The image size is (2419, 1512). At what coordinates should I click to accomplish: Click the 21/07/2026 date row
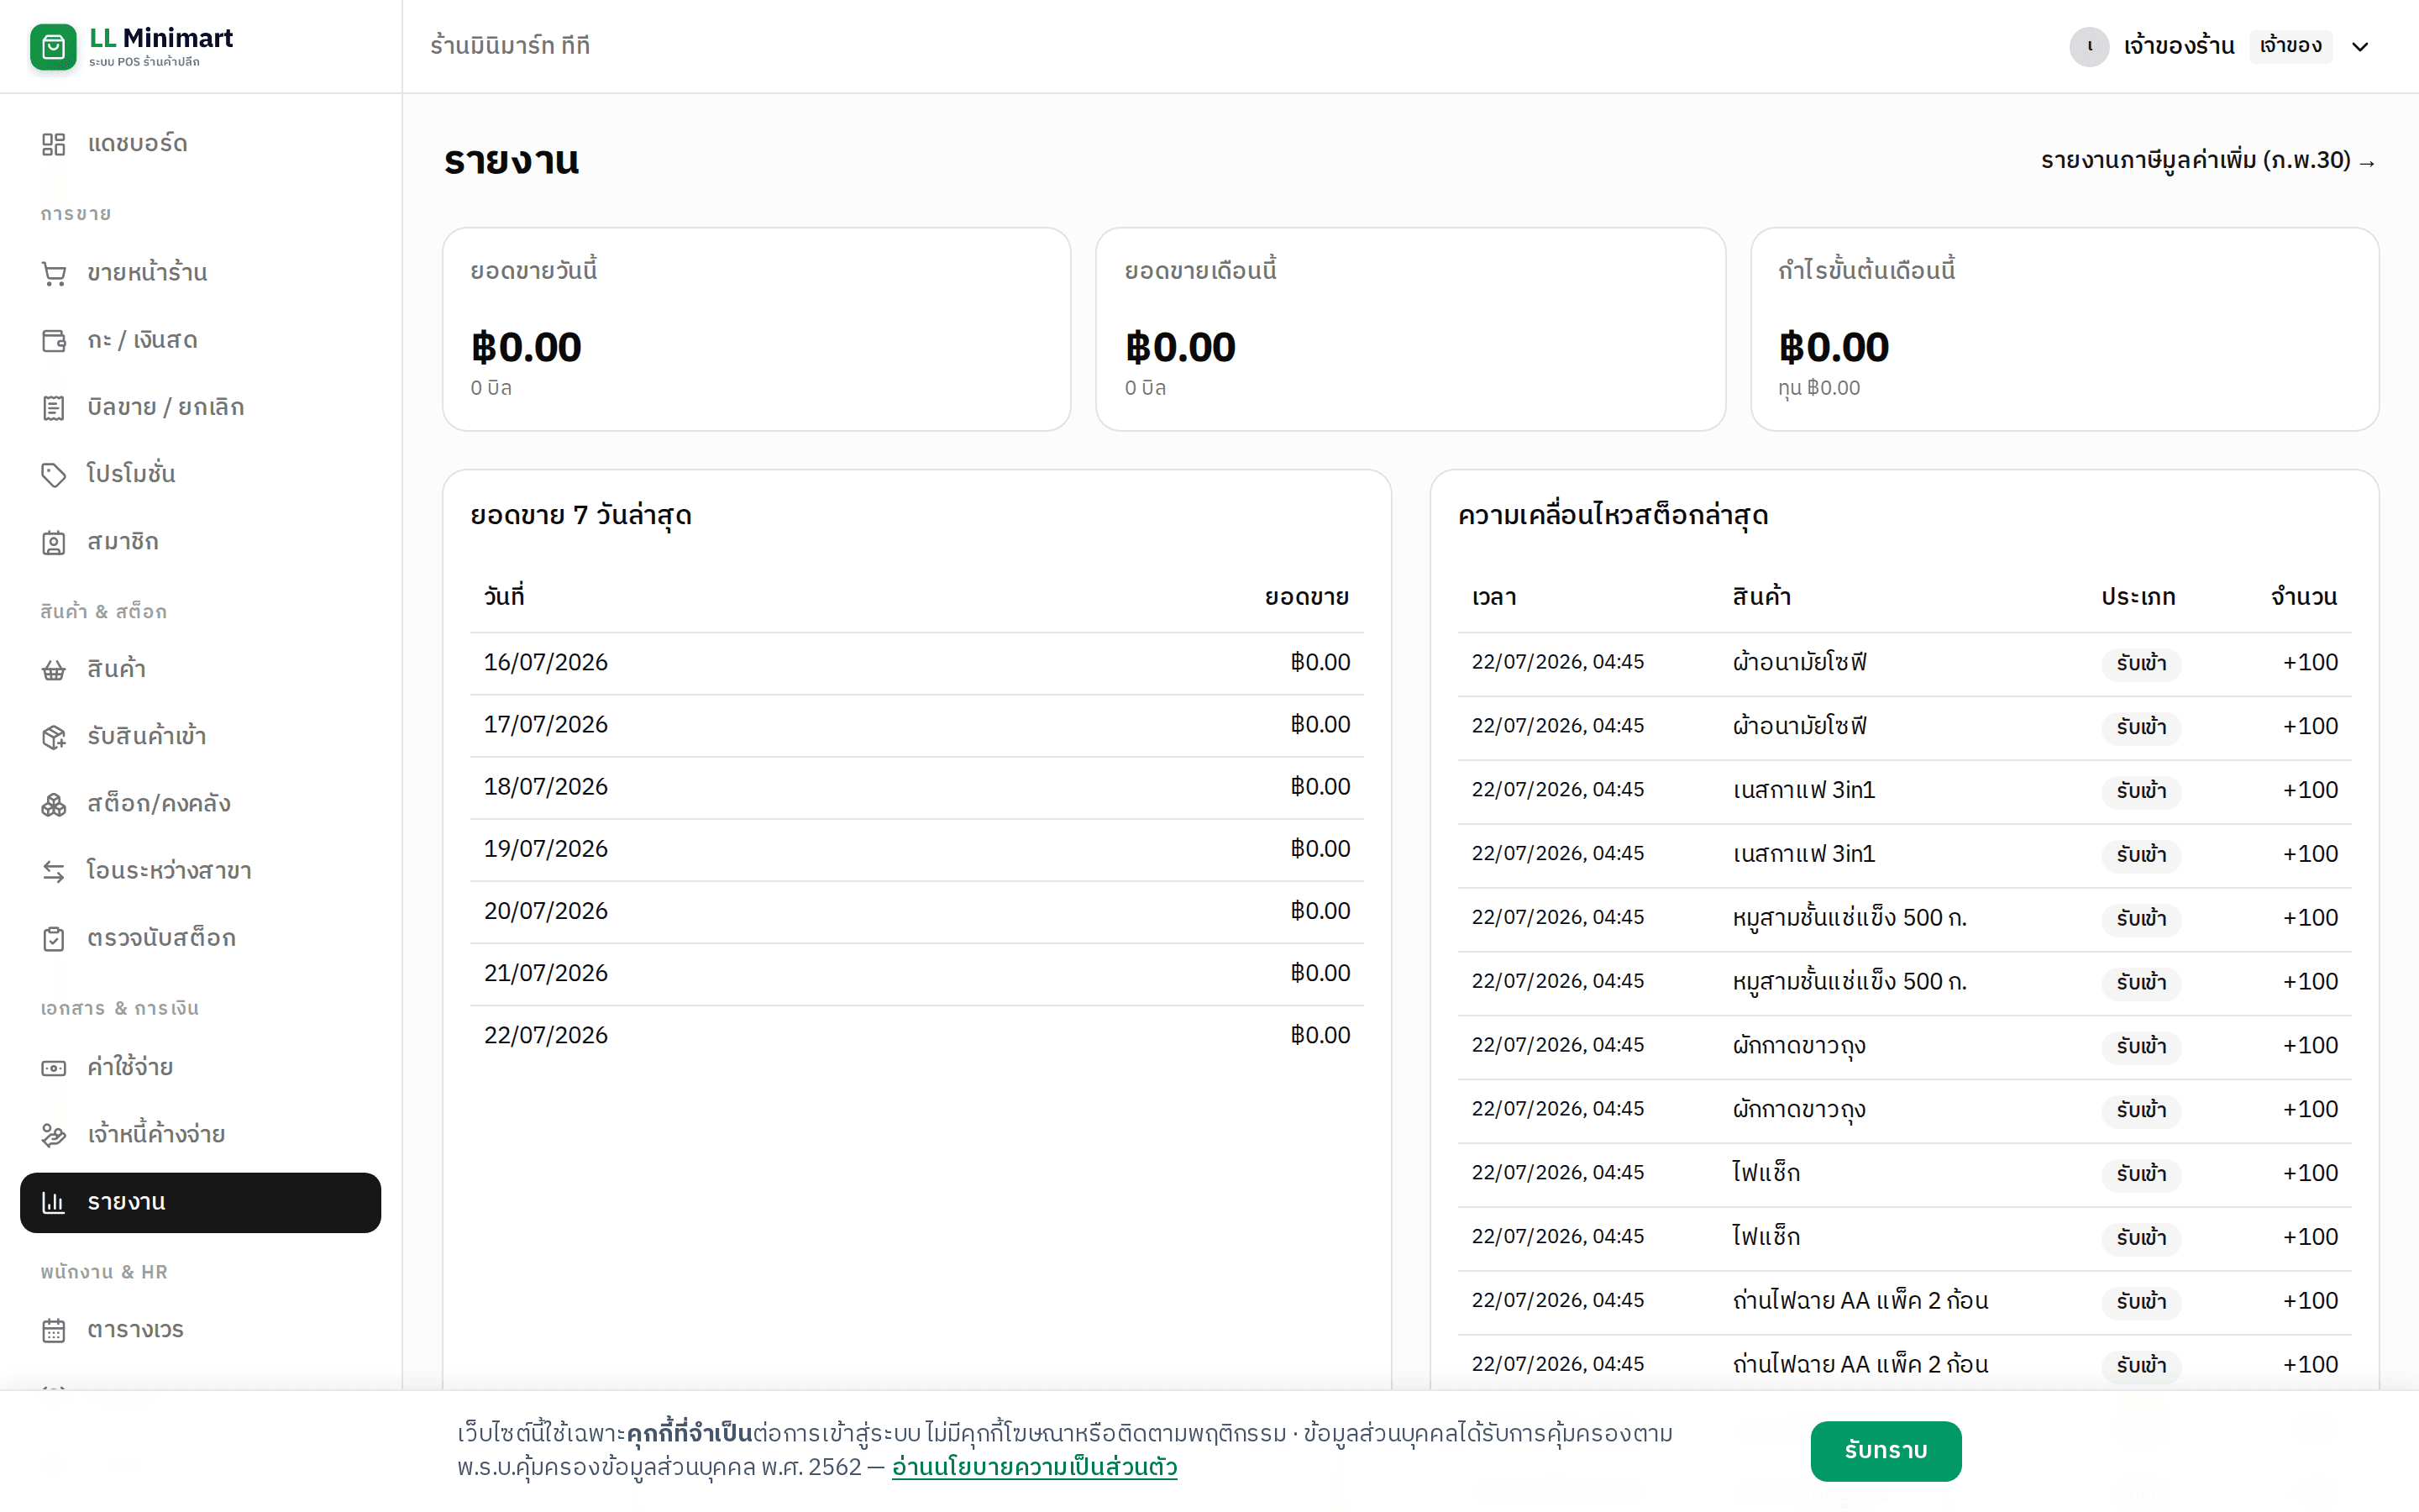coord(916,973)
